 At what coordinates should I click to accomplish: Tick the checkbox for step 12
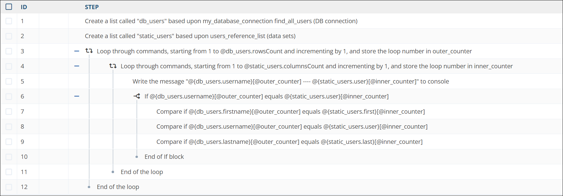(x=9, y=187)
